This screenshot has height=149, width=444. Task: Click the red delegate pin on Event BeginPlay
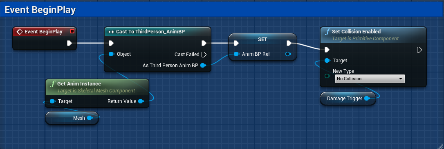click(72, 31)
